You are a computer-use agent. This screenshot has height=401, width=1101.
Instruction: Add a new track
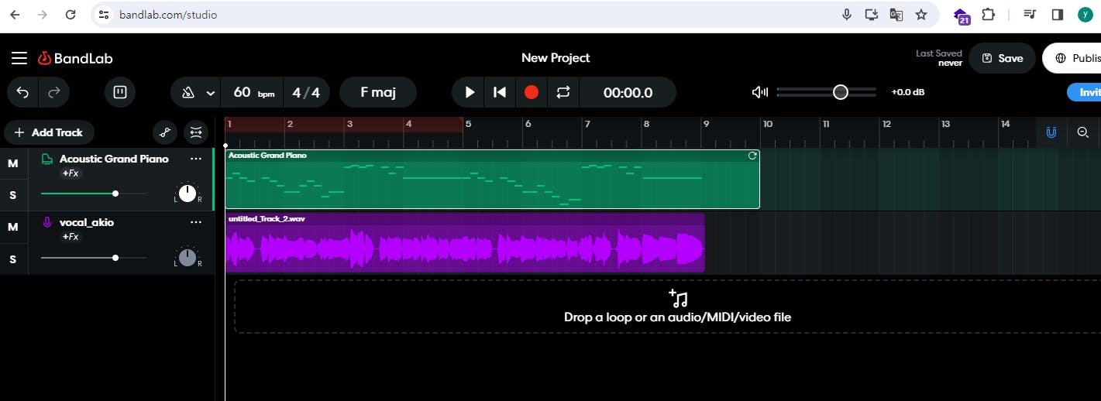click(49, 132)
